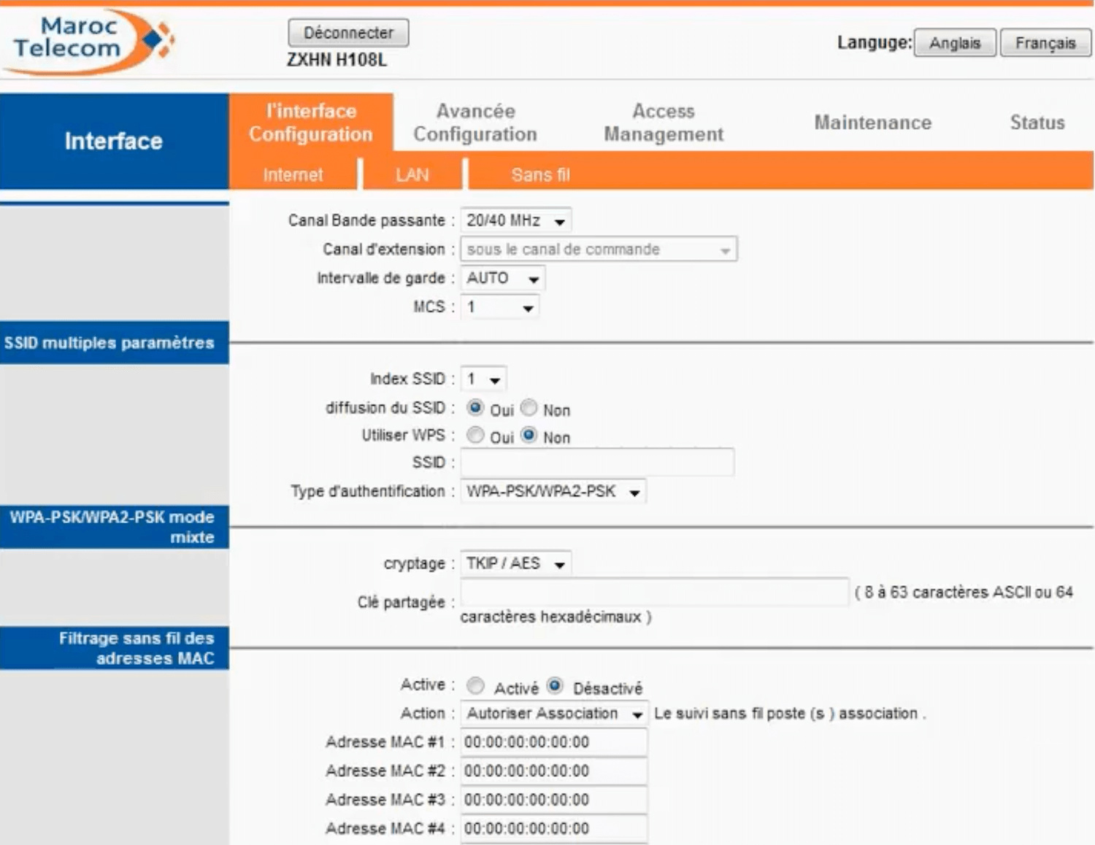Expand the Canal Bande passante dropdown
1095x845 pixels.
tap(516, 220)
